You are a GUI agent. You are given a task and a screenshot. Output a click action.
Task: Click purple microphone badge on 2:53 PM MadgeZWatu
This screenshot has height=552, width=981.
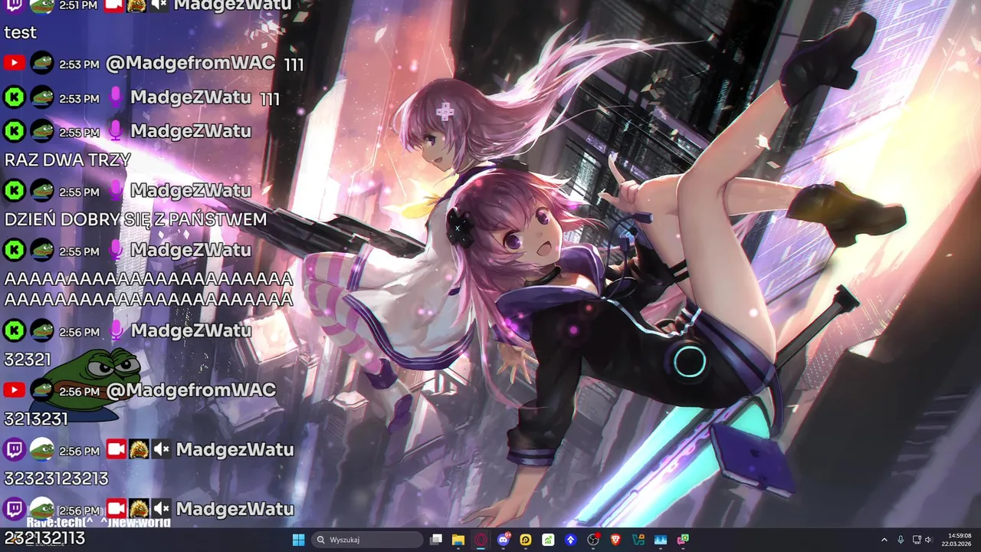(115, 97)
